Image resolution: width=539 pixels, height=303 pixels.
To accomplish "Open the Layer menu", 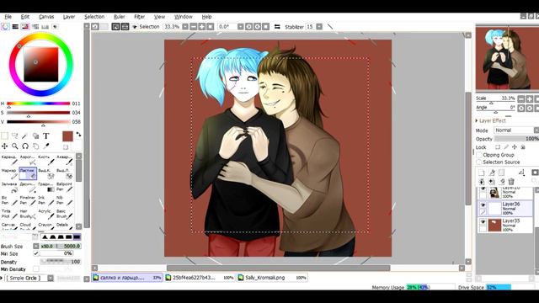I will coord(69,17).
